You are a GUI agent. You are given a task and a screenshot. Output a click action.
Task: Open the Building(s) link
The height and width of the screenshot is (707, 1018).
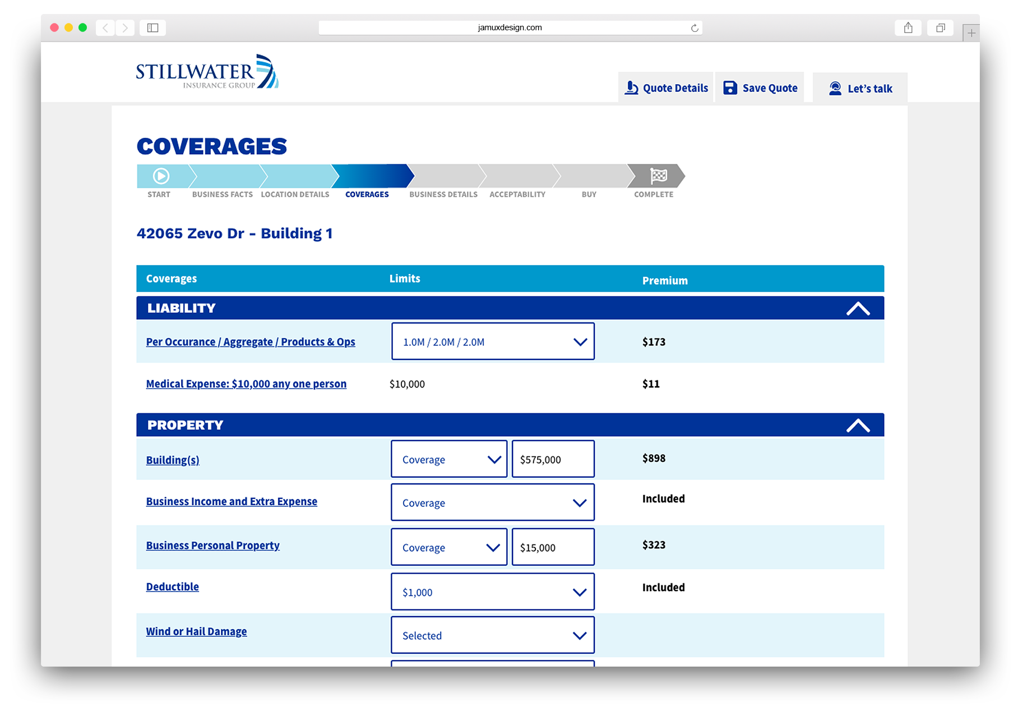pos(173,460)
